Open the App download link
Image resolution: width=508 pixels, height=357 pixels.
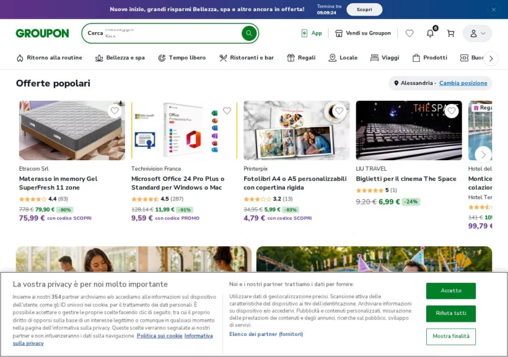(x=312, y=33)
